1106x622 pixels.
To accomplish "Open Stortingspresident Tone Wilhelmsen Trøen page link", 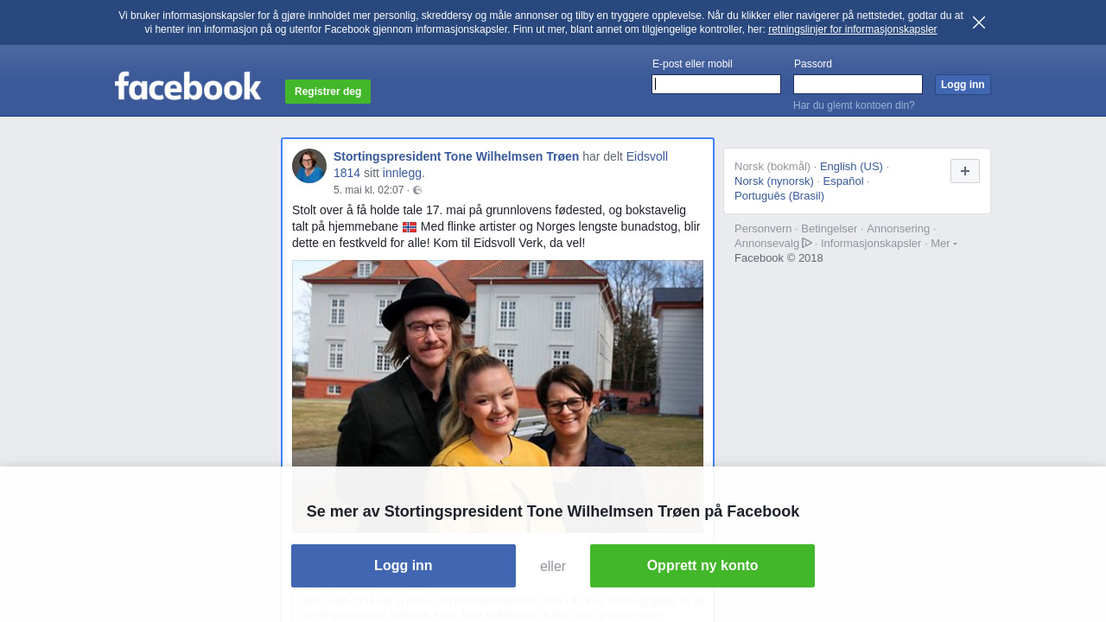I will click(x=456, y=156).
